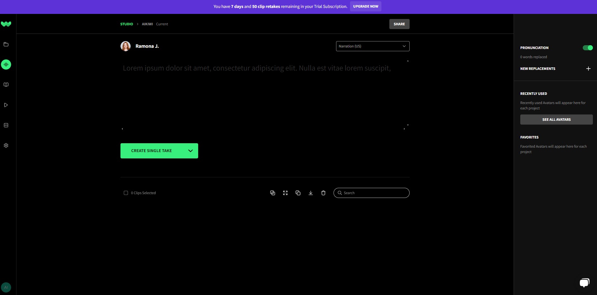Open the Narration (US) style dropdown
The width and height of the screenshot is (597, 295).
tap(373, 46)
